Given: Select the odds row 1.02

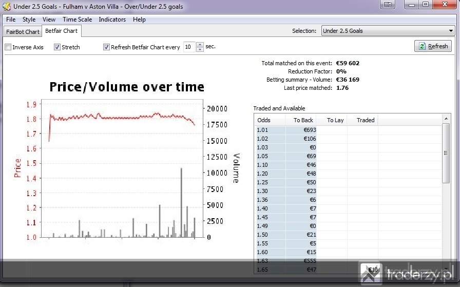Looking at the screenshot, I should 348,139.
